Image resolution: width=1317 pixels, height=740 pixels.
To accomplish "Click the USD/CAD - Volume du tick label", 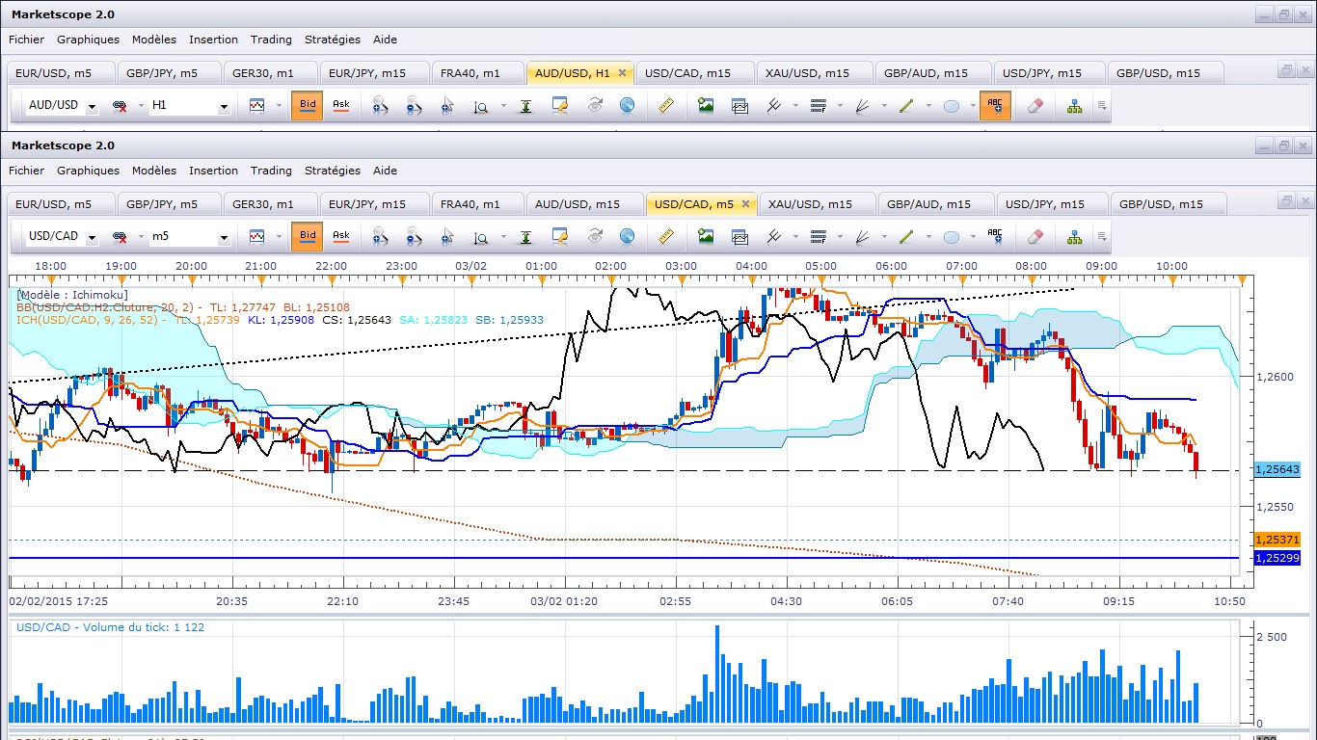I will click(111, 627).
